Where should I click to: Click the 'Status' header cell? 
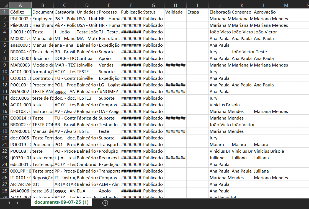click(x=153, y=12)
